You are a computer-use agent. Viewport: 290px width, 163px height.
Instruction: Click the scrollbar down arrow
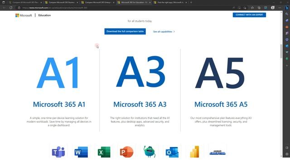(281, 156)
